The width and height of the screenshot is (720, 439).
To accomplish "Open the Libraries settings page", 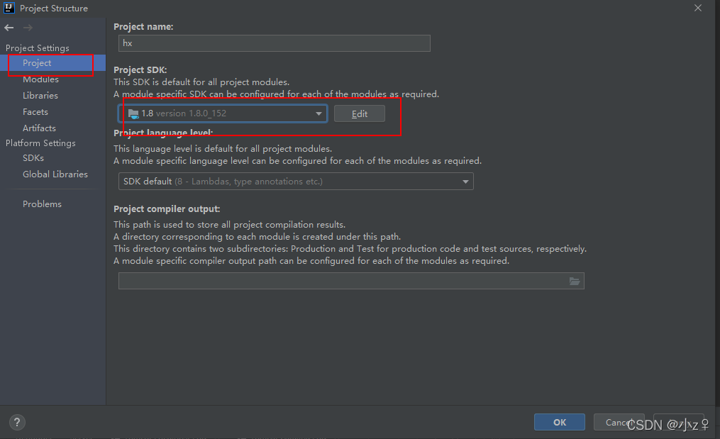I will coord(40,96).
